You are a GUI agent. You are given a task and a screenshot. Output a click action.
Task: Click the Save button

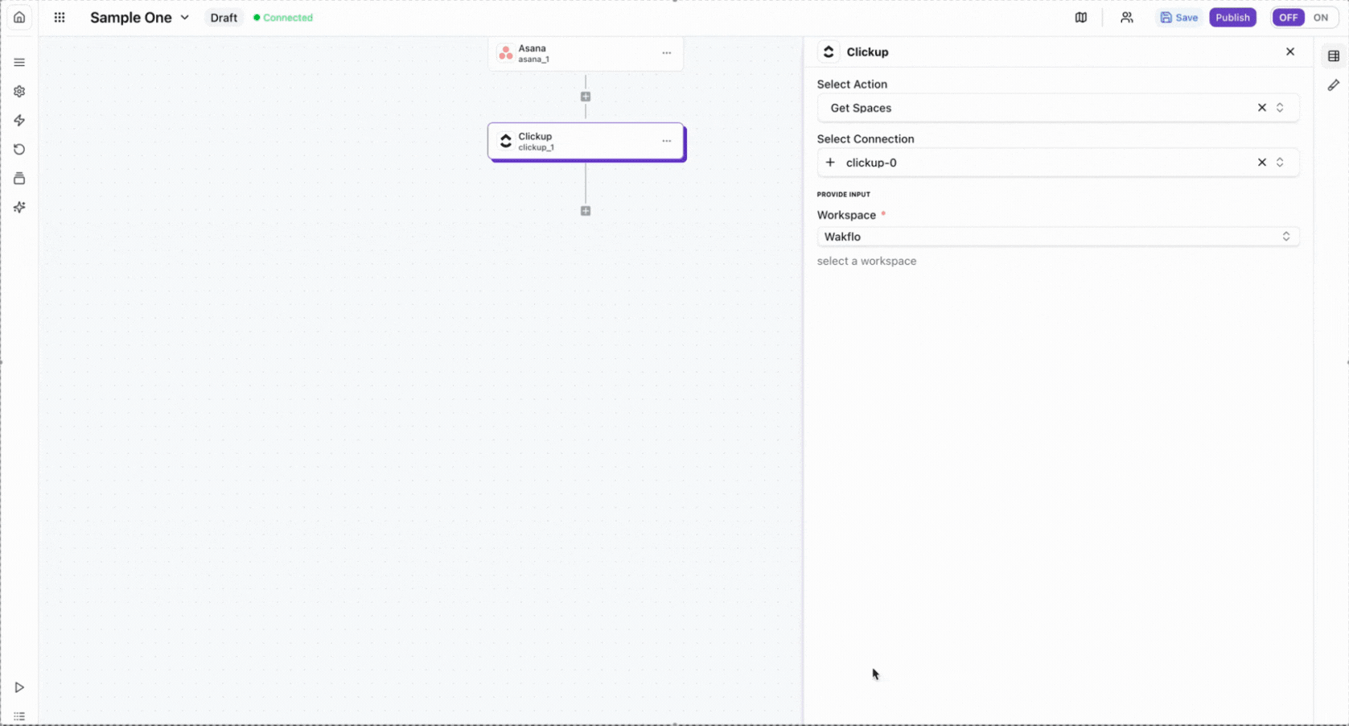click(x=1178, y=18)
